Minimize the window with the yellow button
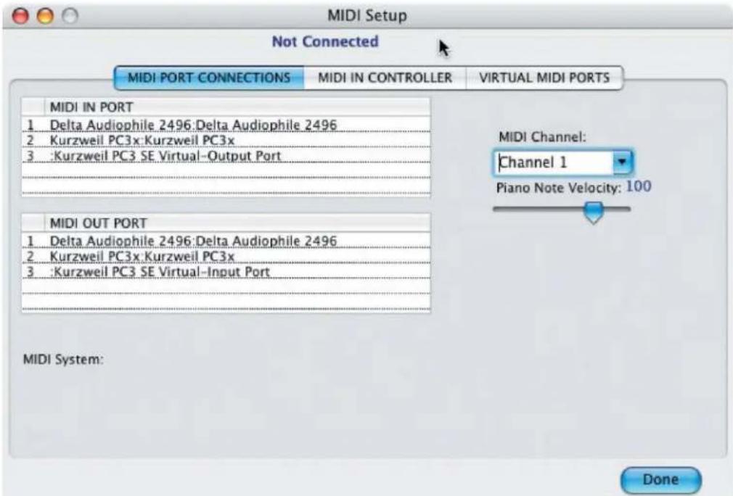The image size is (733, 496). pyautogui.click(x=45, y=16)
